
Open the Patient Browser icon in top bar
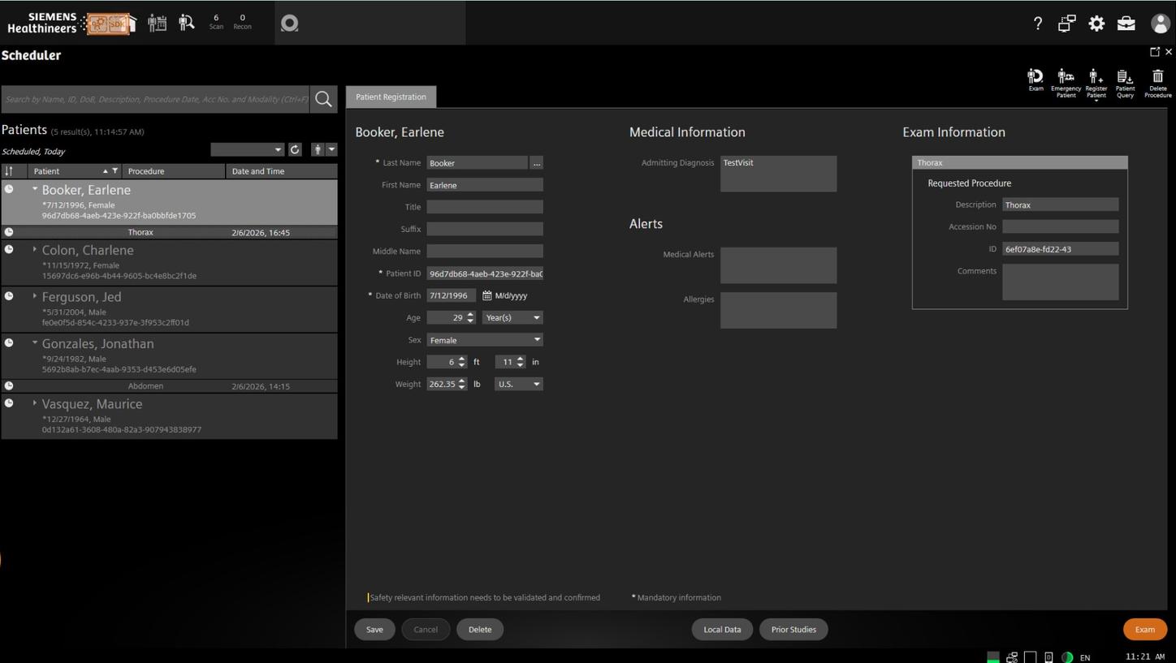(x=187, y=23)
